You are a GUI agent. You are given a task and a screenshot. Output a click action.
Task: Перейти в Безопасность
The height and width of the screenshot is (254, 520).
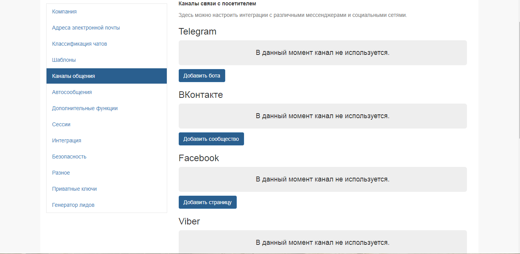[69, 157]
